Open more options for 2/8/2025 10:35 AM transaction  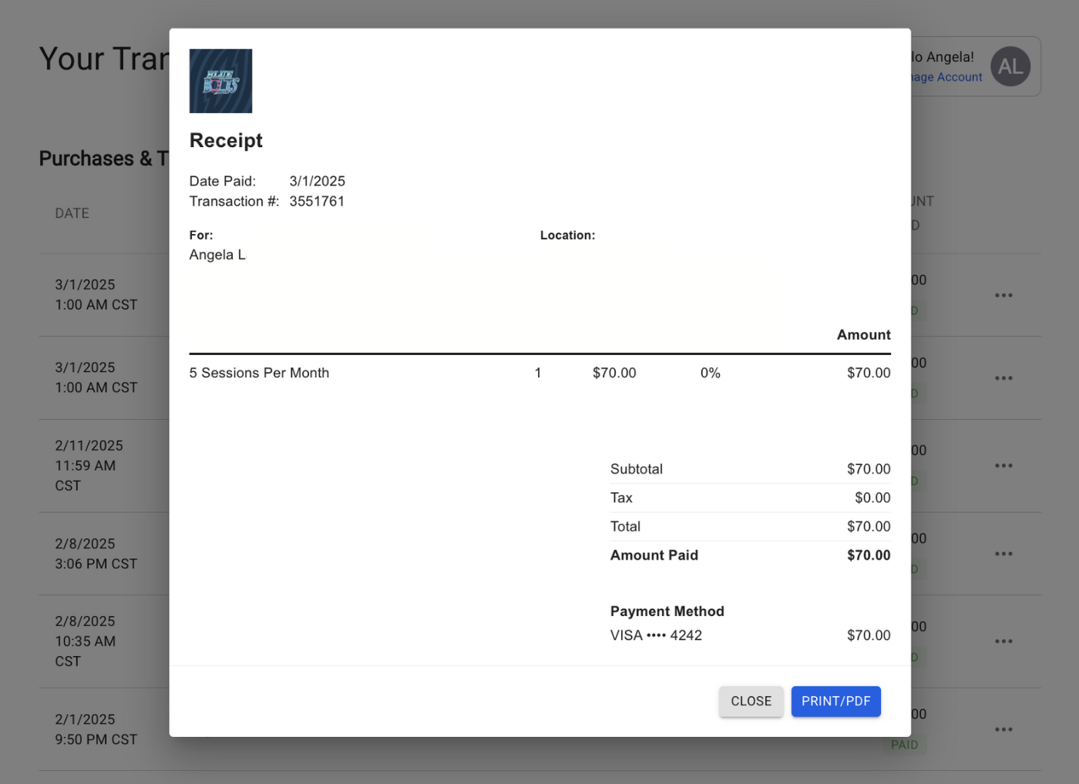pyautogui.click(x=1003, y=642)
